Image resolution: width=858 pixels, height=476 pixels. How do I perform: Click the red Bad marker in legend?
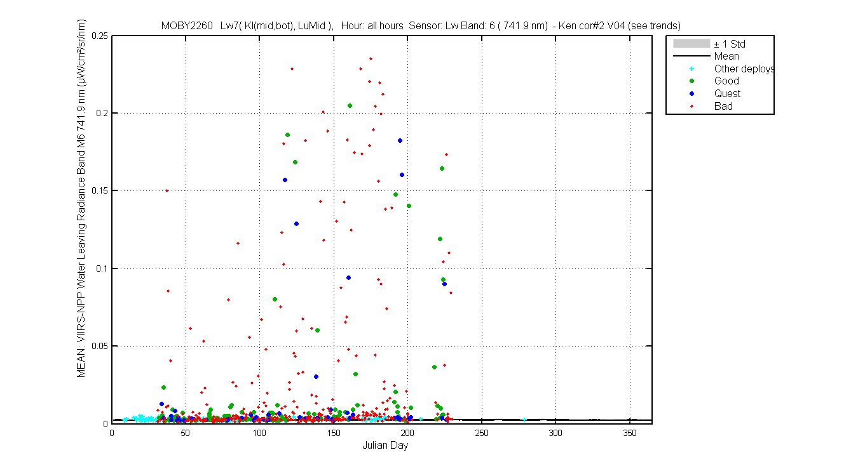coord(691,106)
